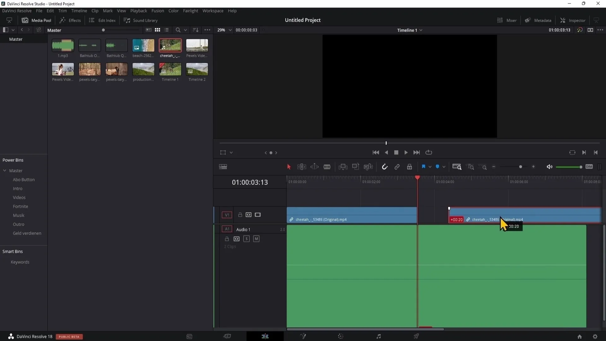The width and height of the screenshot is (606, 341).
Task: Click the Ripple Edit tool icon
Action: [301, 166]
